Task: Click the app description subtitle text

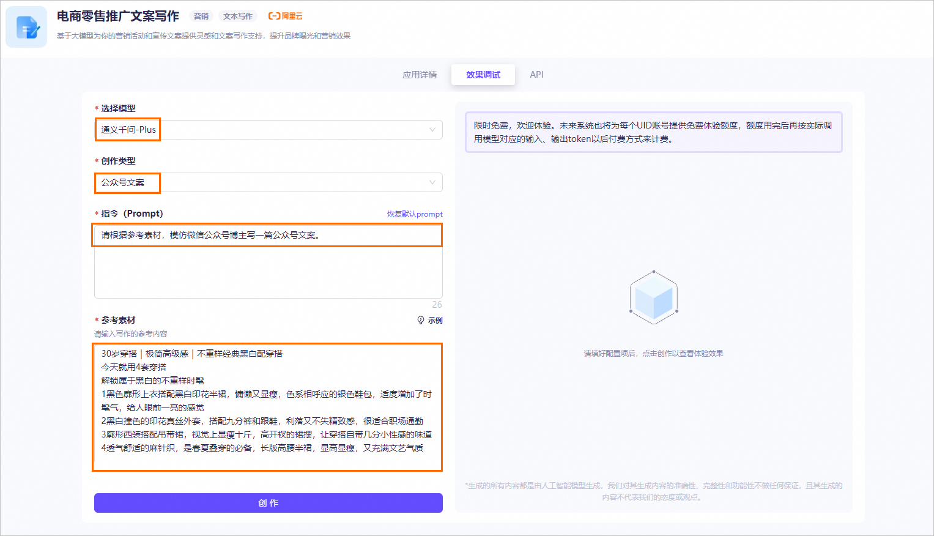Action: coord(204,36)
